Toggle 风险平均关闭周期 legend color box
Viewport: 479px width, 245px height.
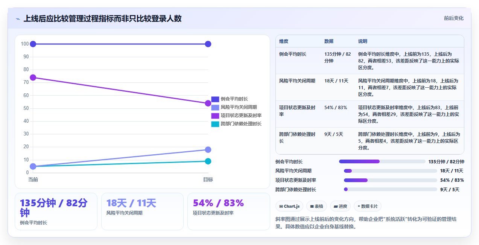[x=215, y=107]
